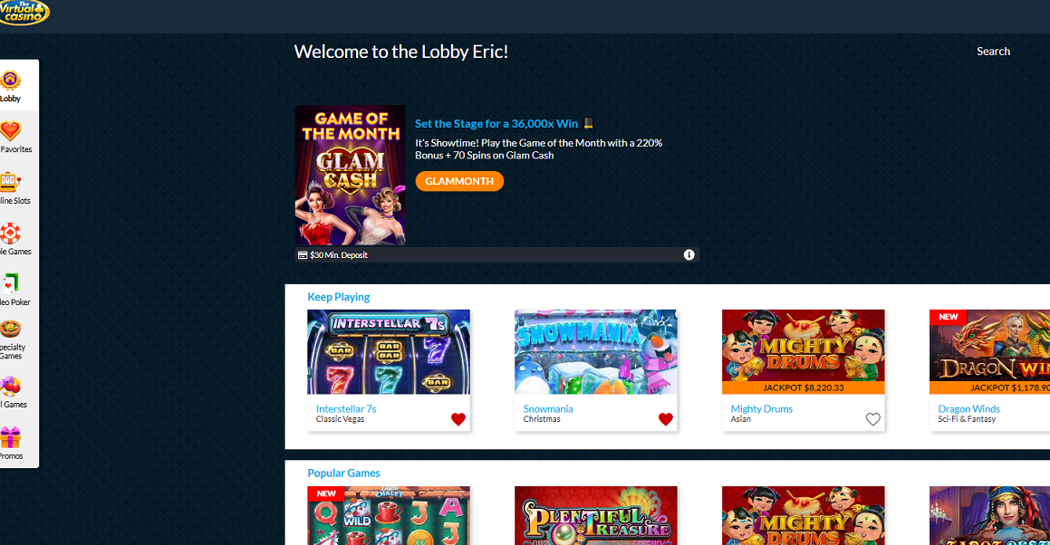The image size is (1050, 545).
Task: Launch the Snowmania game thumbnail
Action: 596,351
